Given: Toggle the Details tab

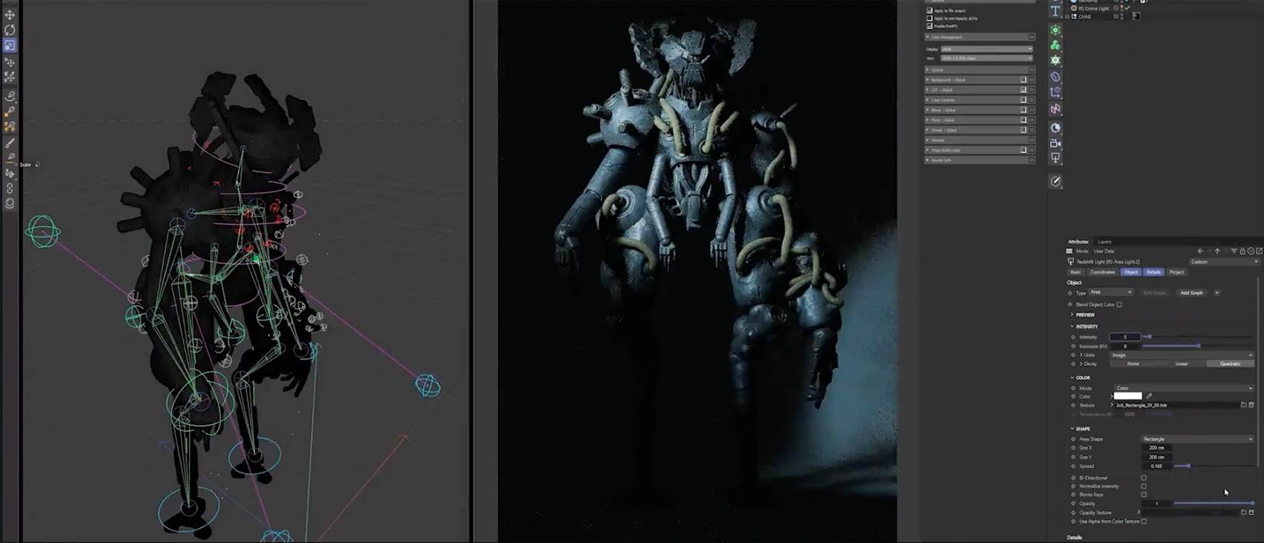Looking at the screenshot, I should tap(1153, 272).
